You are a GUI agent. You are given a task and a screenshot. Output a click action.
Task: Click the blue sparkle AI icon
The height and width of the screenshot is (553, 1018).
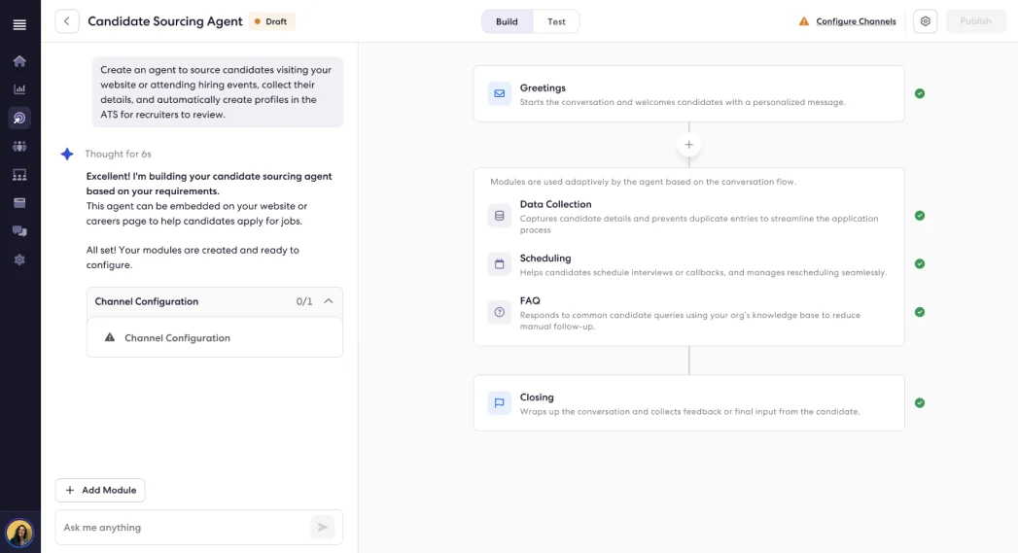[x=67, y=154]
